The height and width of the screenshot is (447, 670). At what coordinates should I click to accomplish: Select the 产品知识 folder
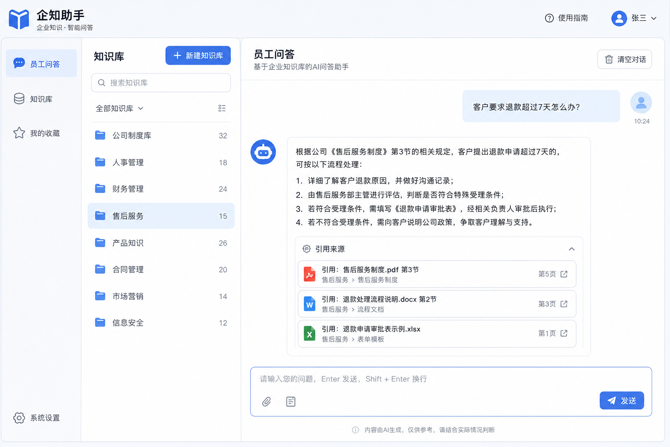click(161, 243)
